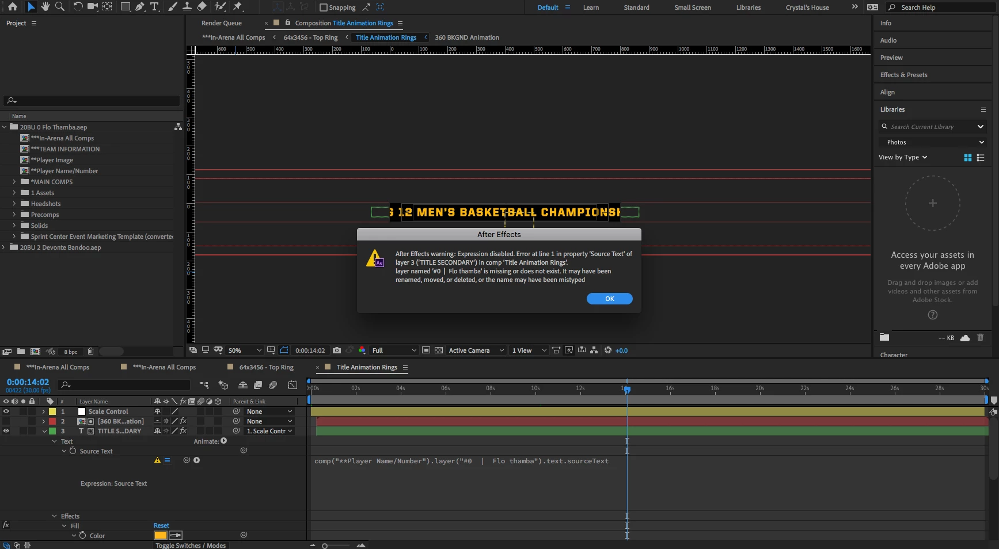Collapse the Effects group of TITLE SECONDARY
This screenshot has width=999, height=549.
coord(55,516)
